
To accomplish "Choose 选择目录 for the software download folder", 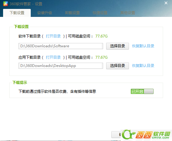I will (118, 46).
